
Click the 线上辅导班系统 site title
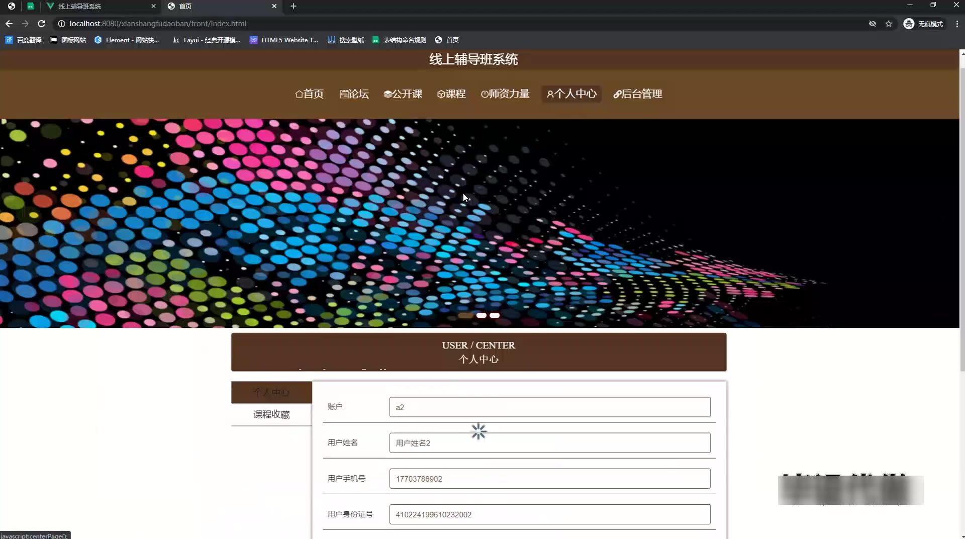(473, 59)
